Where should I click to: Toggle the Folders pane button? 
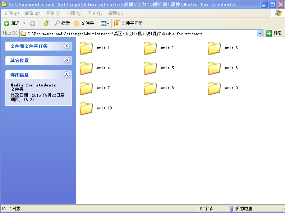(84, 23)
